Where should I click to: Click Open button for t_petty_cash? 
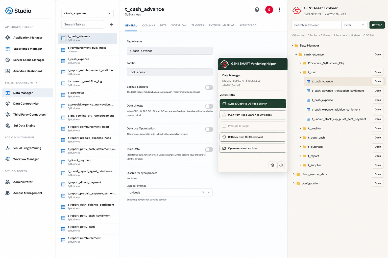click(378, 138)
